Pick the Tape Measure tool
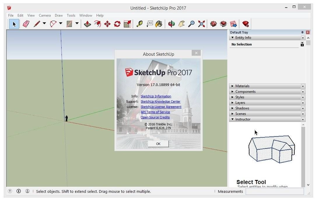The height and width of the screenshot is (203, 318). point(139,24)
